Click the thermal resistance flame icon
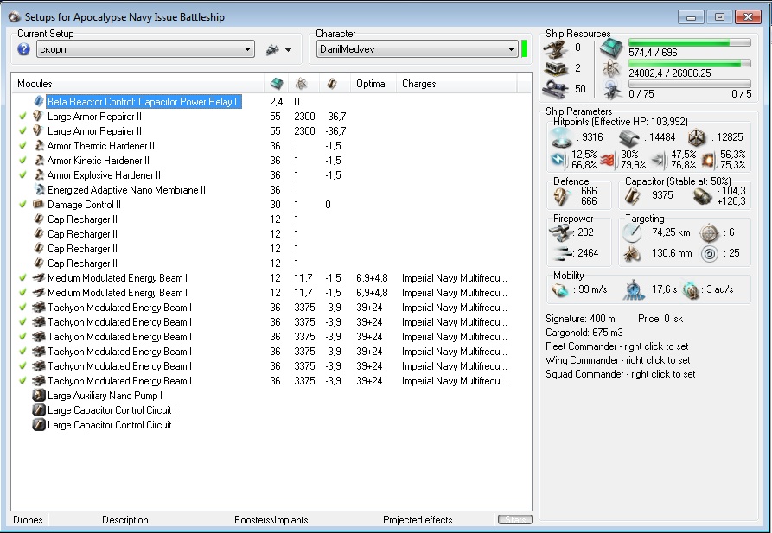The height and width of the screenshot is (533, 772). tap(608, 160)
